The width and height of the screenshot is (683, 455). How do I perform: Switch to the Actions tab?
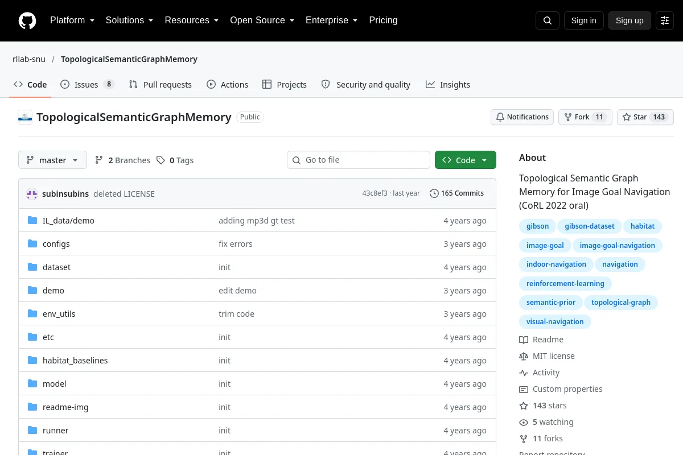click(227, 85)
